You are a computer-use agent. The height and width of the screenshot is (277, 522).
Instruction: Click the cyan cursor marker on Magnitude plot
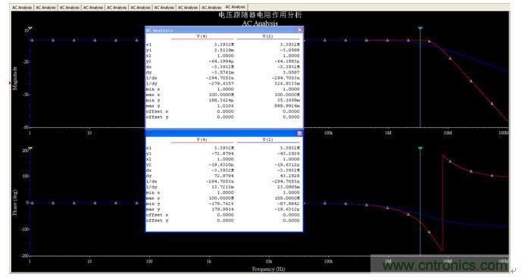pos(420,28)
